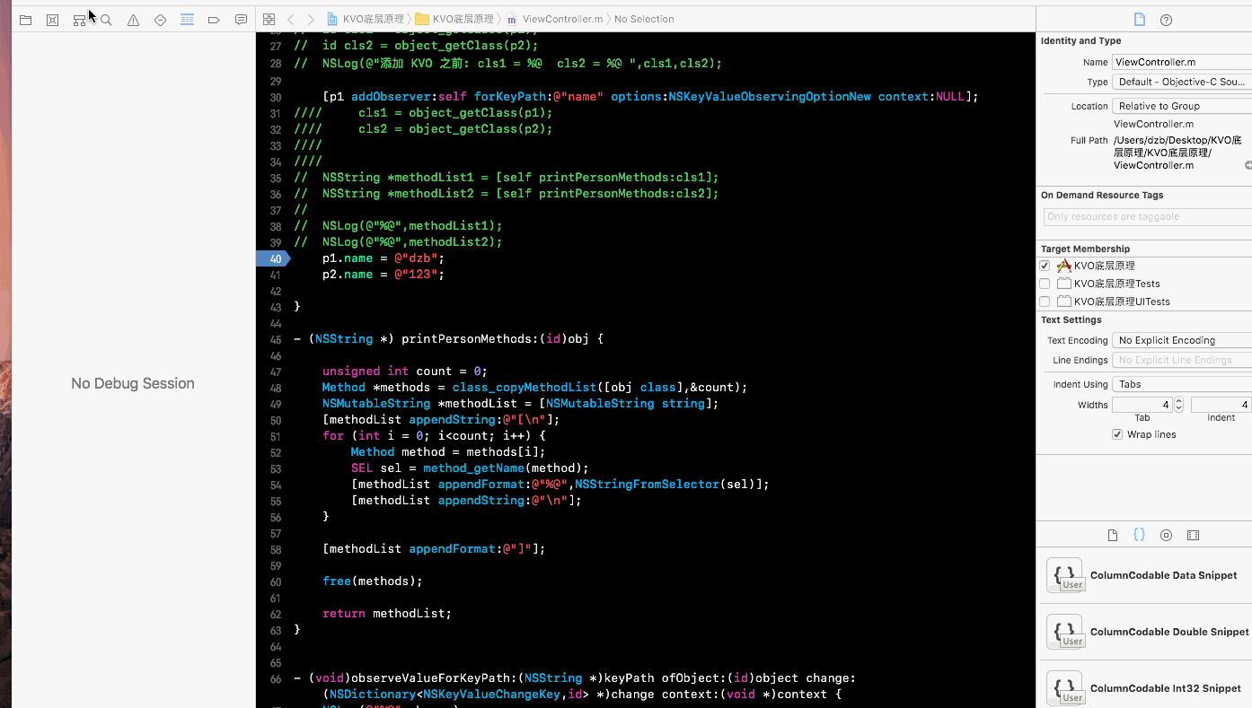Image resolution: width=1252 pixels, height=708 pixels.
Task: Show the Issue navigator warning icon
Action: click(x=133, y=20)
